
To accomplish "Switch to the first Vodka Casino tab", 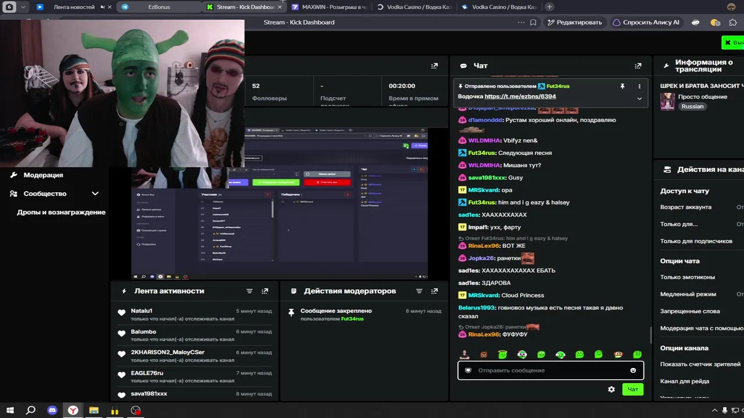I will [x=414, y=7].
